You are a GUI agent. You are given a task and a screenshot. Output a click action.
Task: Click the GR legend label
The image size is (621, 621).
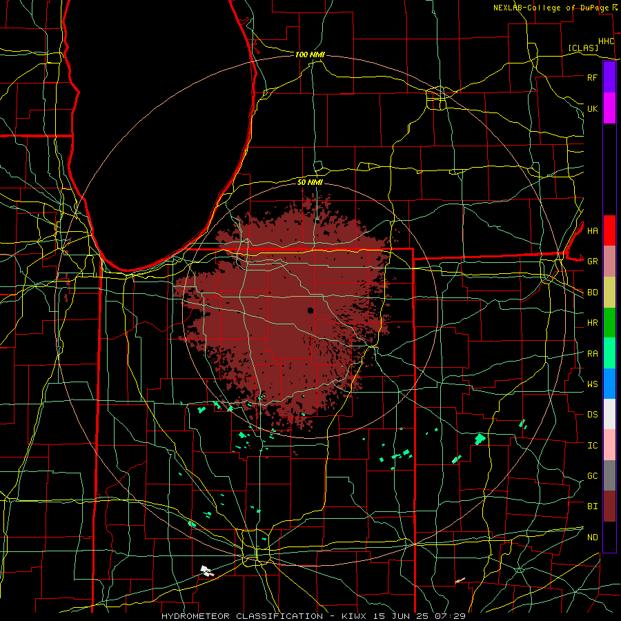592,262
